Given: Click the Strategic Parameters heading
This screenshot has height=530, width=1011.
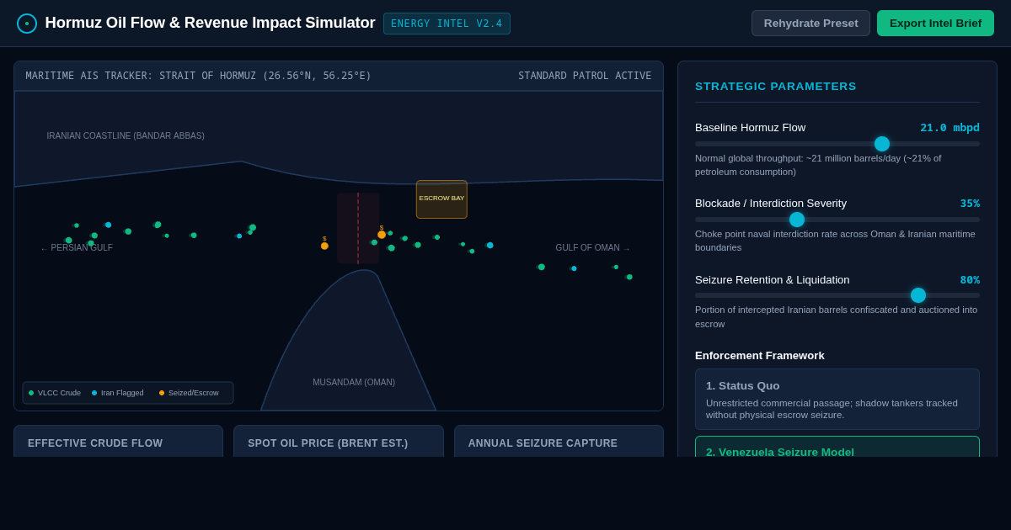Looking at the screenshot, I should click(x=775, y=86).
